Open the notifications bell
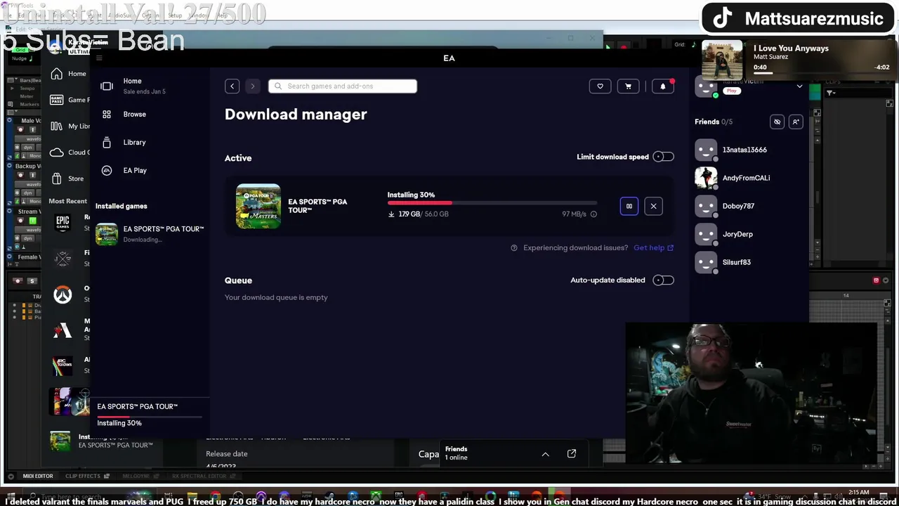Image resolution: width=899 pixels, height=506 pixels. click(663, 86)
